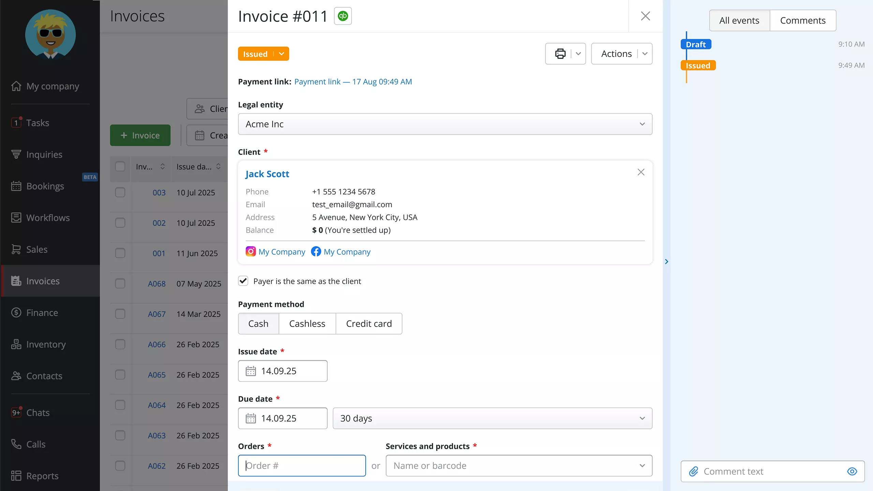Click the QuickBooks icon beside Invoice #011

(343, 16)
